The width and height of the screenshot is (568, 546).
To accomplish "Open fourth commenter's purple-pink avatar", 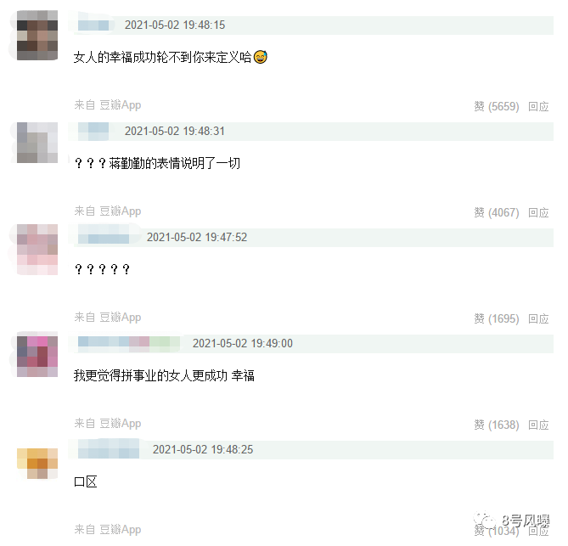I will click(37, 356).
